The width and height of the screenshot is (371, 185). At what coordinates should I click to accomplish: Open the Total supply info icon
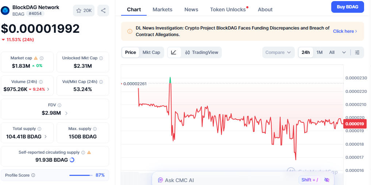(39, 129)
